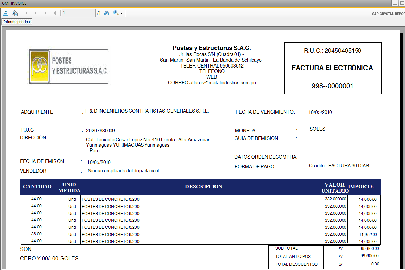Open the Find text binoculars tool
405x270 pixels.
pyautogui.click(x=107, y=13)
